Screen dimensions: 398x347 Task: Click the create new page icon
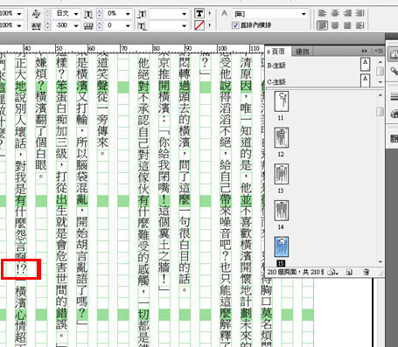tap(349, 273)
